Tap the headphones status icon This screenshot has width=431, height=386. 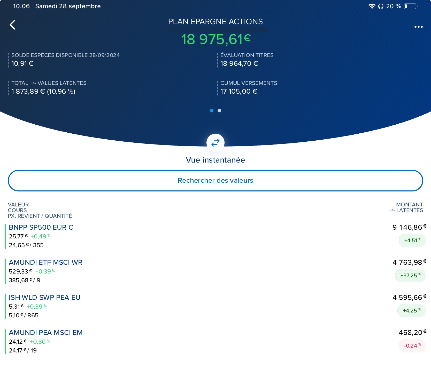pos(381,6)
